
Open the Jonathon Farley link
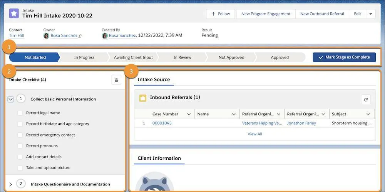point(301,123)
